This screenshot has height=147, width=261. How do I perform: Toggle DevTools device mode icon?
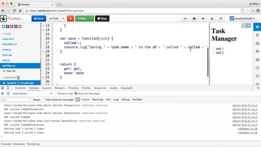coord(8,88)
